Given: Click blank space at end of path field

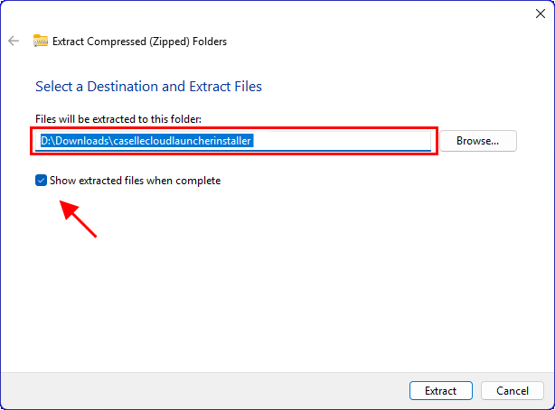Looking at the screenshot, I should [343, 141].
